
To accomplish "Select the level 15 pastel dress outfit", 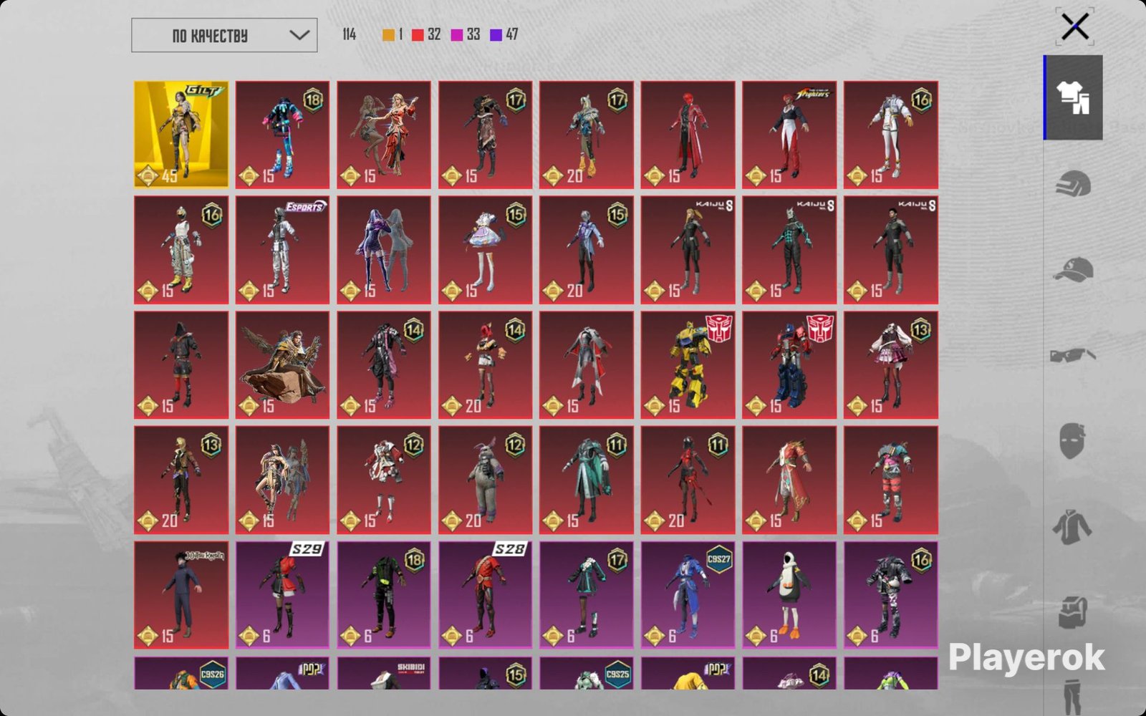I will tap(486, 250).
